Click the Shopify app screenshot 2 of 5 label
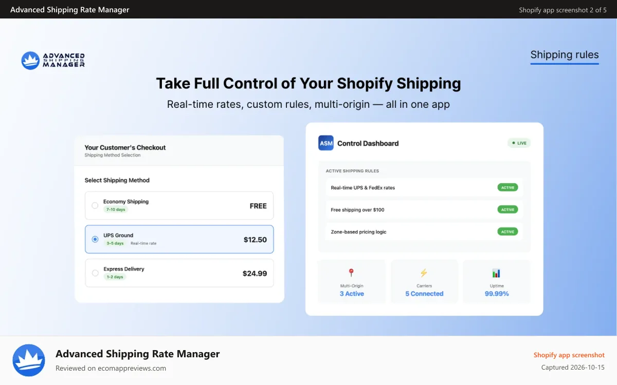Viewport: 617px width, 385px height. tap(562, 10)
